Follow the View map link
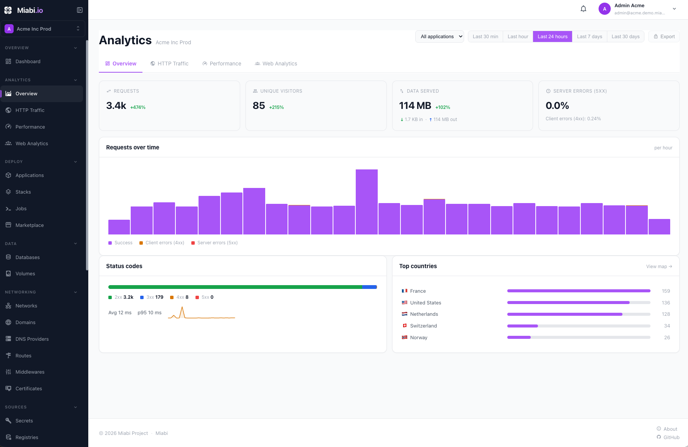The image size is (688, 447). click(x=659, y=267)
